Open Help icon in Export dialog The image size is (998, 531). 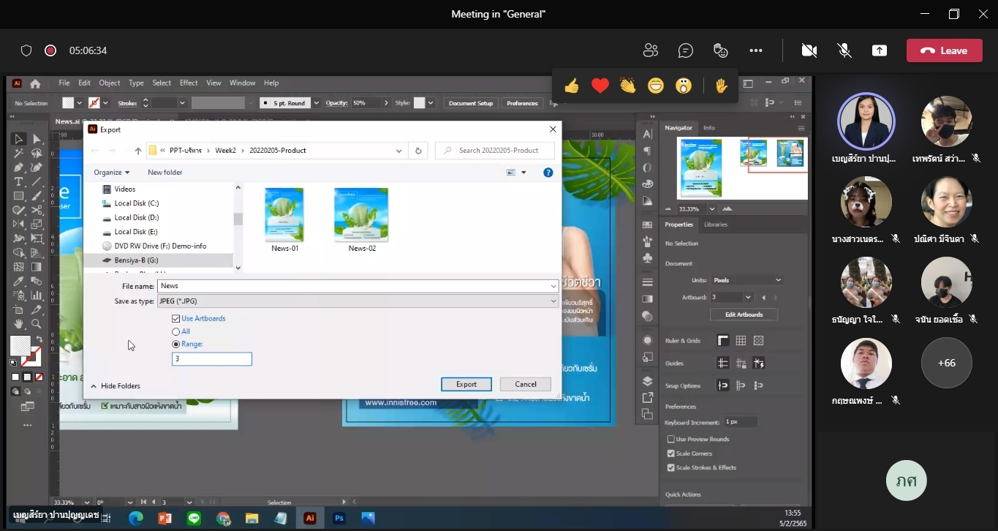pos(548,173)
